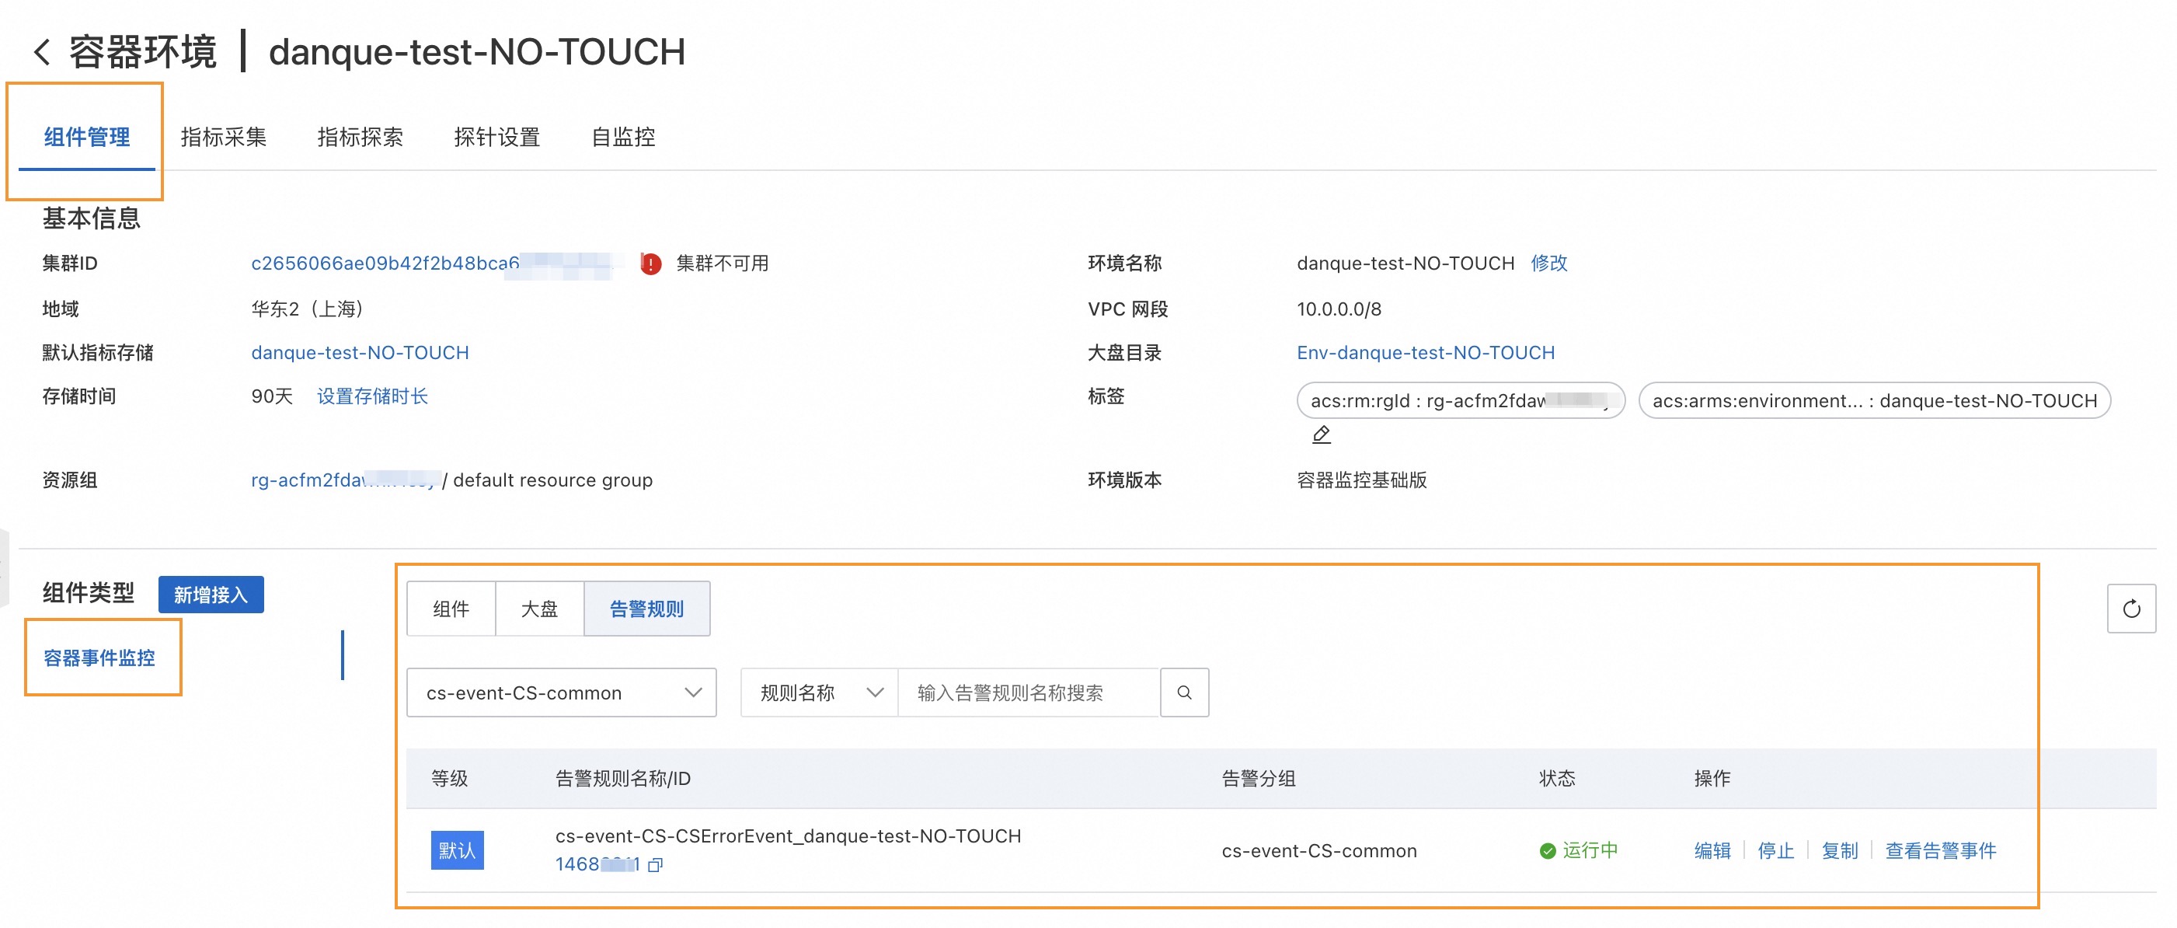Open the cs-event-CS-common dropdown

pos(561,693)
